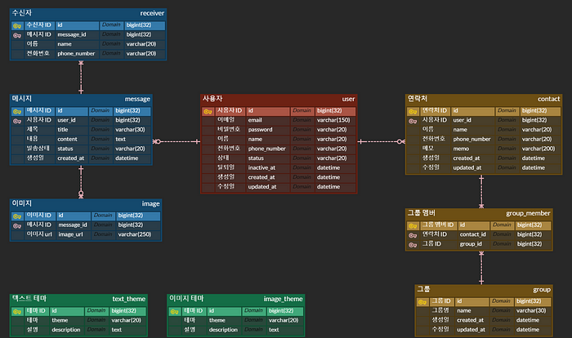The width and height of the screenshot is (572, 338).
Task: Click updated_at column in contact table
Action: pyautogui.click(x=467, y=167)
